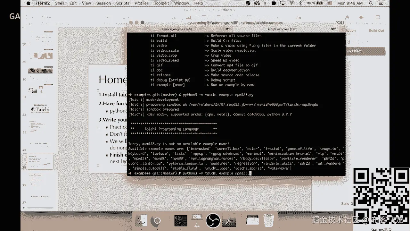Image resolution: width=410 pixels, height=231 pixels.
Task: Open the View menu
Action: coord(86,3)
